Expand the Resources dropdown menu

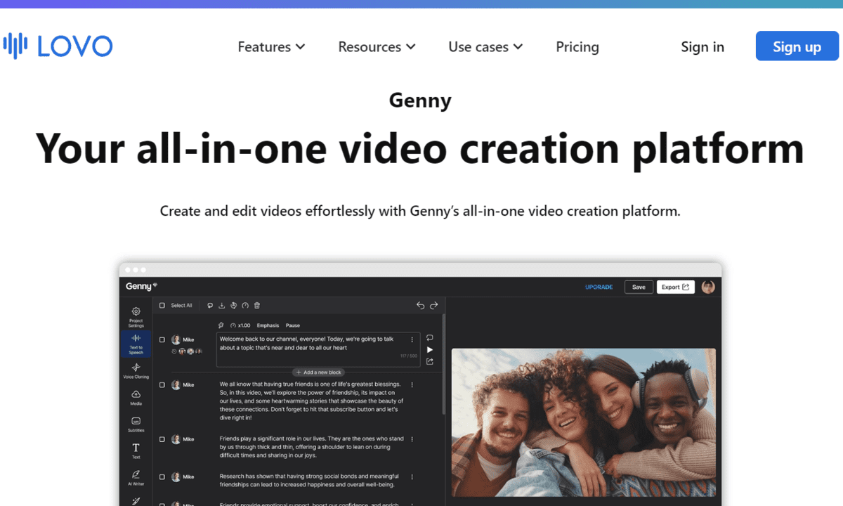point(377,47)
